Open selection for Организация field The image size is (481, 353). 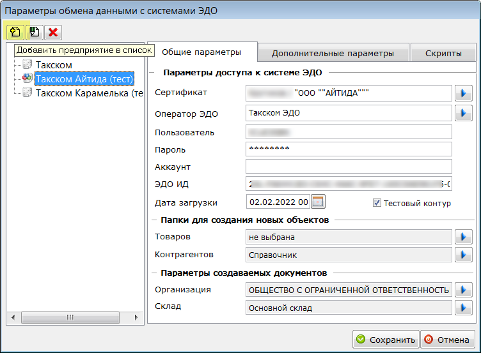point(462,290)
